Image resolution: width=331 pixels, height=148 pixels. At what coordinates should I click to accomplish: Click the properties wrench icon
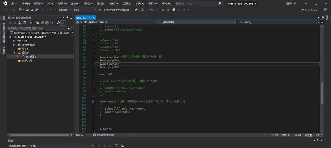click(x=58, y=23)
